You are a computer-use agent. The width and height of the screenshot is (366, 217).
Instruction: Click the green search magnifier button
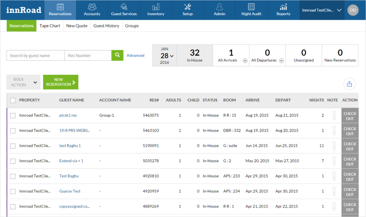point(117,55)
